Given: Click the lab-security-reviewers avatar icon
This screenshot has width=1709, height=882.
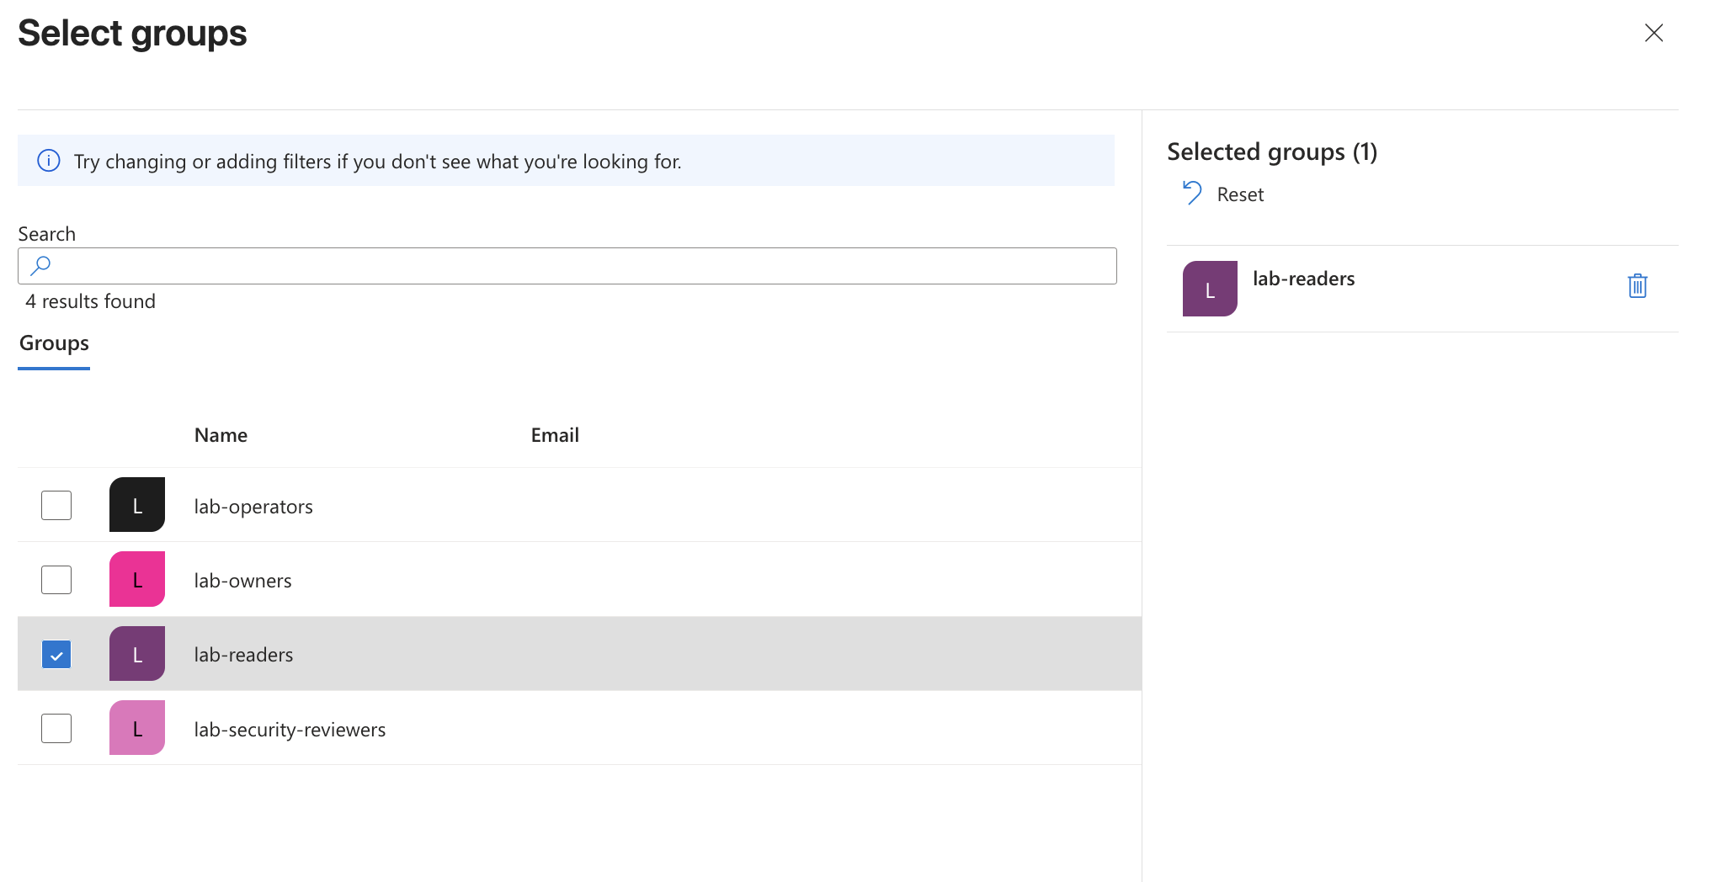Looking at the screenshot, I should coord(137,728).
